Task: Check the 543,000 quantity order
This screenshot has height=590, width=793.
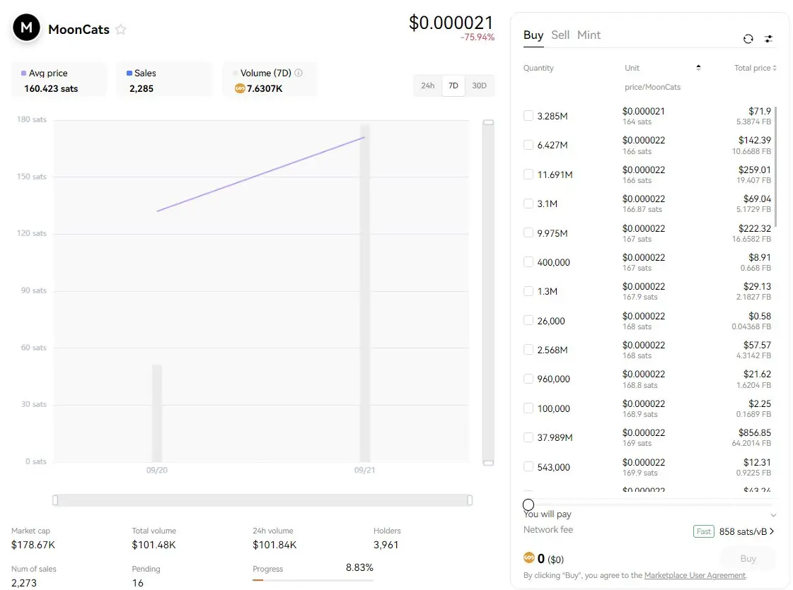Action: (x=528, y=467)
